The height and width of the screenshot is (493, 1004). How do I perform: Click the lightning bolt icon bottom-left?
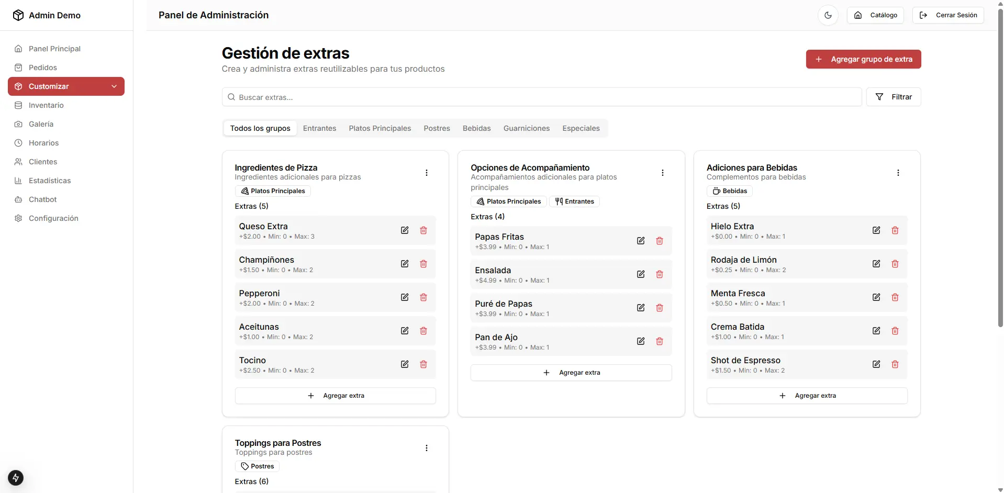tap(16, 478)
